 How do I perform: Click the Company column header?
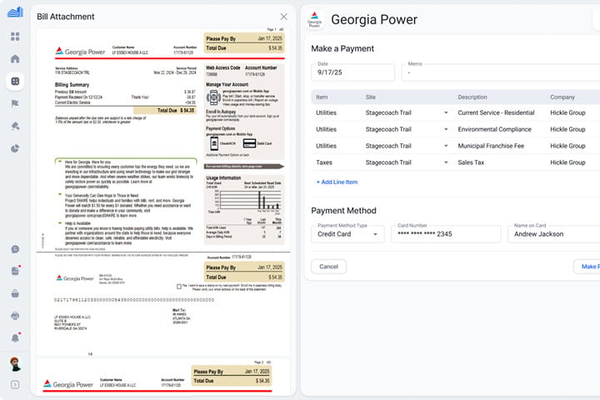(x=562, y=97)
